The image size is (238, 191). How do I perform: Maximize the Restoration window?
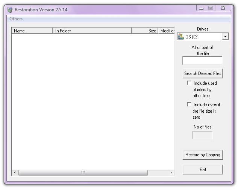(211, 8)
